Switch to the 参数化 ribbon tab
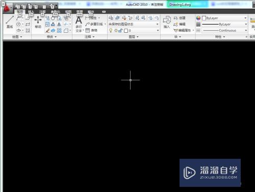Viewport: 255px width, 192px height. coord(56,12)
